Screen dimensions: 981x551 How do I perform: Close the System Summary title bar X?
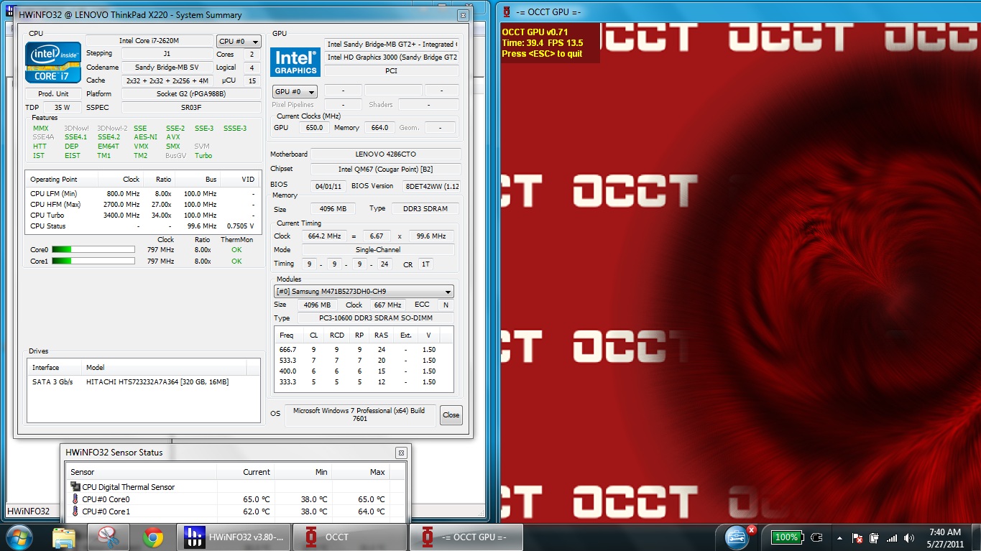[x=463, y=14]
